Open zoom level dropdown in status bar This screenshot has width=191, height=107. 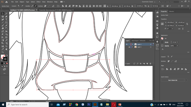(17, 101)
